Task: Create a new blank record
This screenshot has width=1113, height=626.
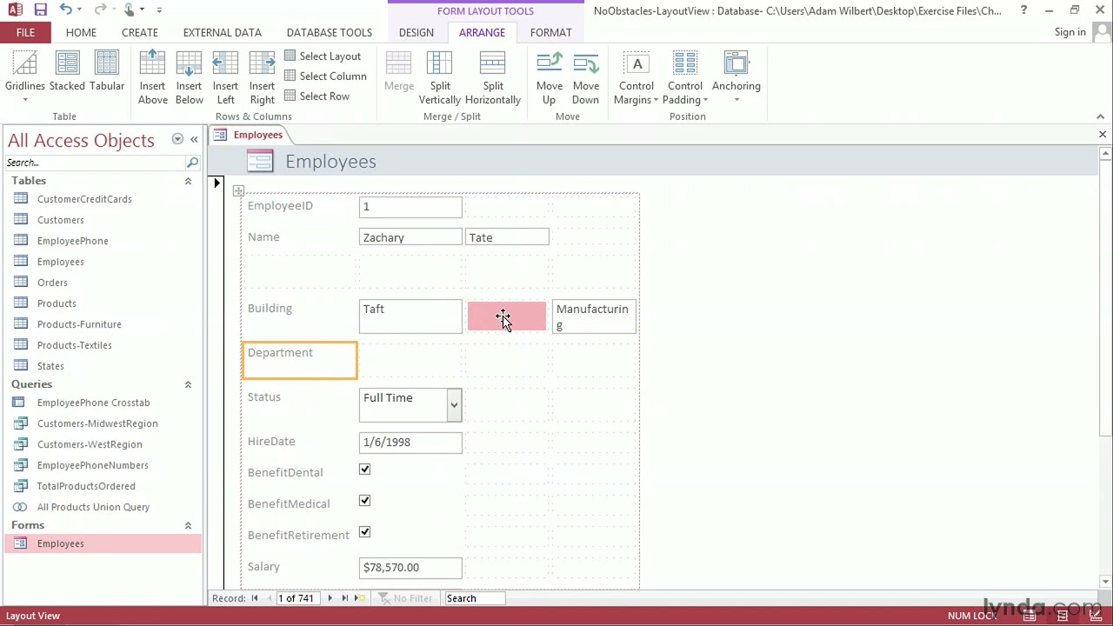Action: (360, 598)
